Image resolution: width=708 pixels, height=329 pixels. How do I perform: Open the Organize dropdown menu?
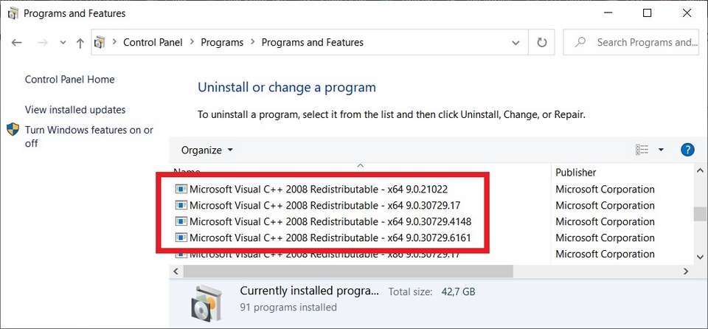click(207, 150)
